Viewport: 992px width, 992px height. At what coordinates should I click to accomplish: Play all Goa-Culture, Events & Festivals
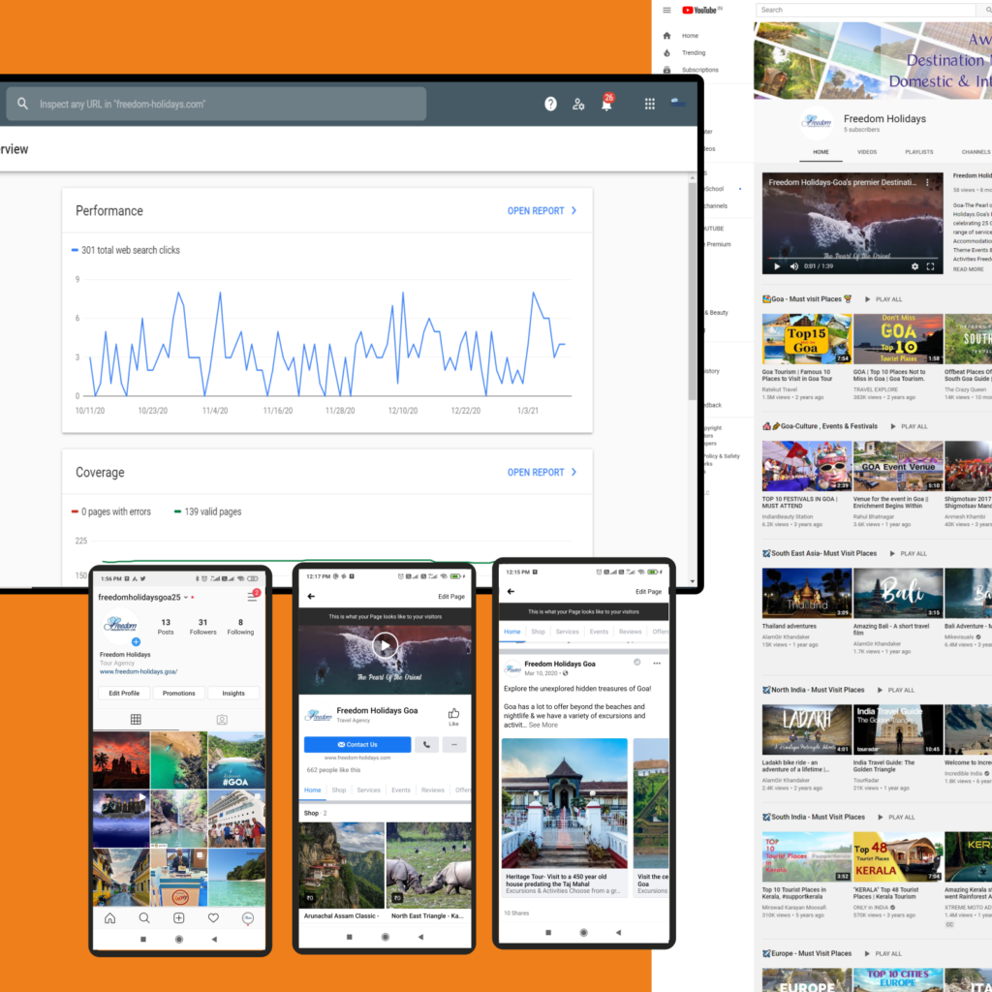(x=909, y=426)
